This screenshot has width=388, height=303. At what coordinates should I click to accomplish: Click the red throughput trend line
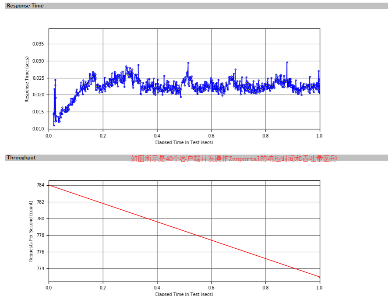[x=184, y=231]
